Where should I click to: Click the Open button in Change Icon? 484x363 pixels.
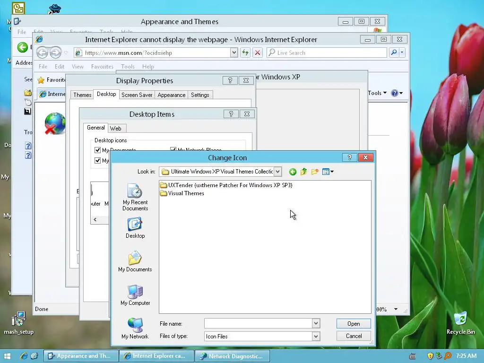(354, 323)
